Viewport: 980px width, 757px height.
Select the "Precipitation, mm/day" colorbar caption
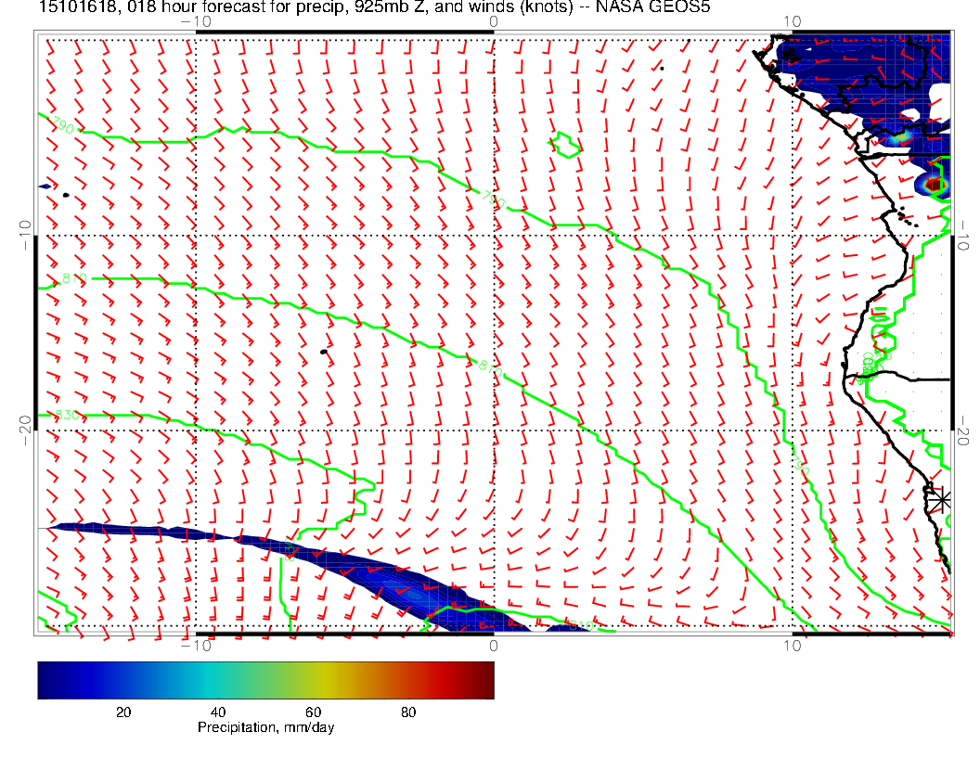[265, 728]
